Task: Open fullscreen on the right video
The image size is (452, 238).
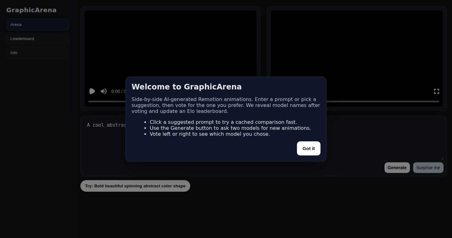Action: point(436,91)
